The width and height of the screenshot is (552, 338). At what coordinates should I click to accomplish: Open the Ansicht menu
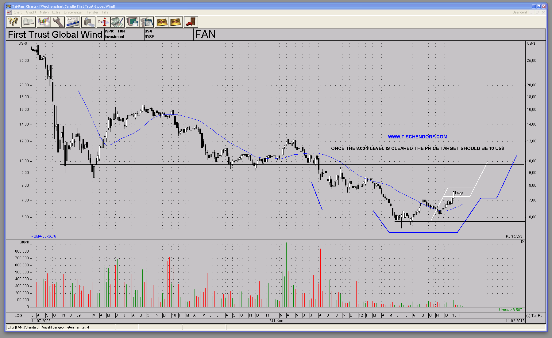click(x=31, y=12)
